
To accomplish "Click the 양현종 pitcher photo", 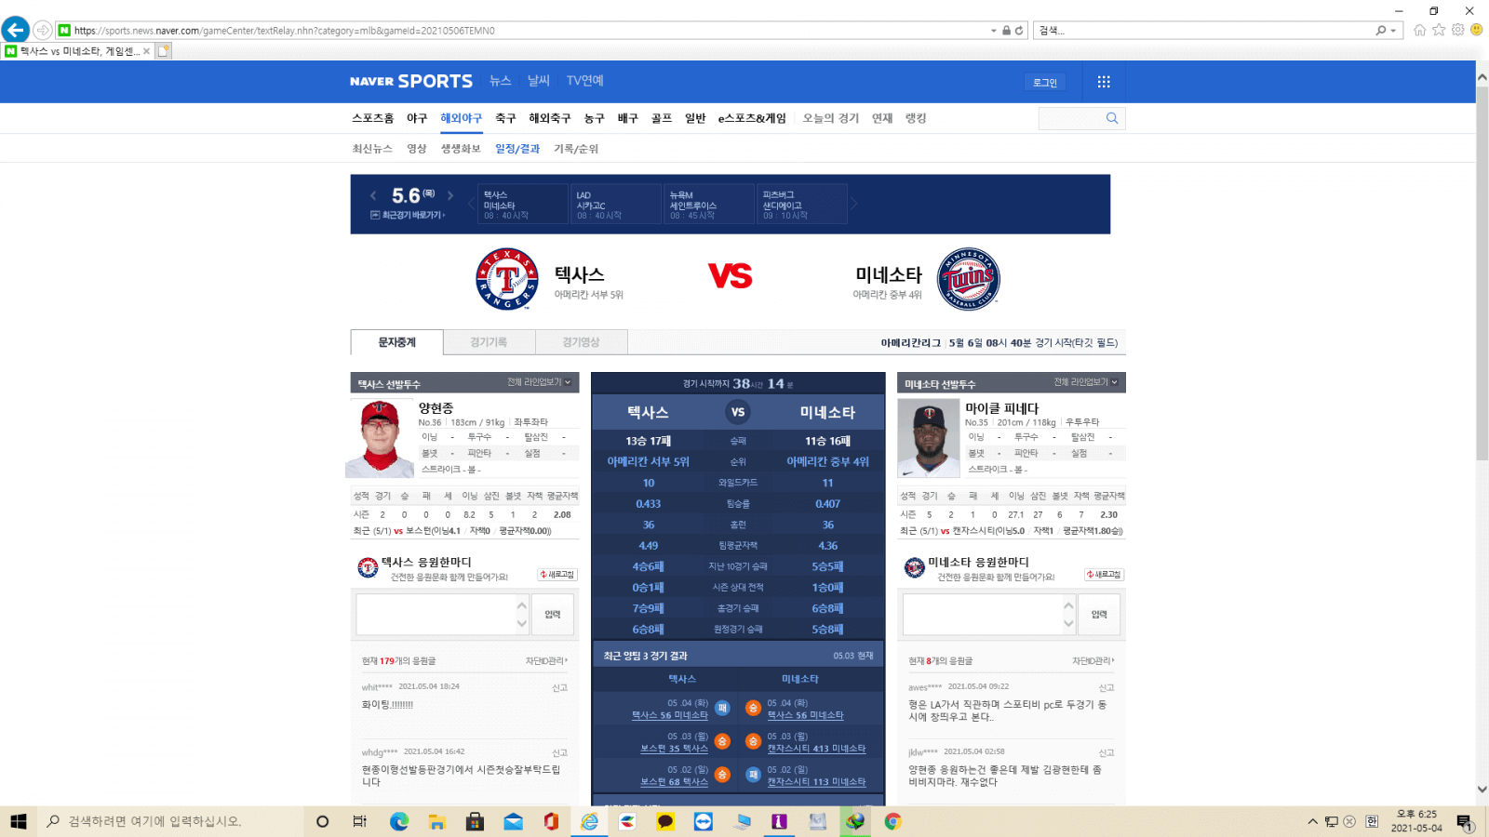I will click(380, 438).
